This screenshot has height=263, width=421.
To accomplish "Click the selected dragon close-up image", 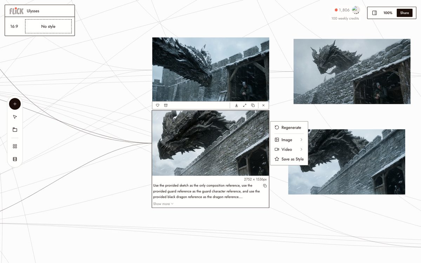I will tap(210, 143).
